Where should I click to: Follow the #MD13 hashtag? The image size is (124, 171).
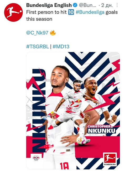61,47
